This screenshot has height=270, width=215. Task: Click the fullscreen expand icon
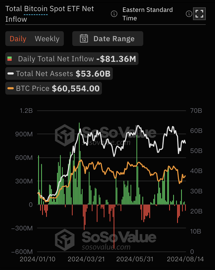[x=199, y=13]
